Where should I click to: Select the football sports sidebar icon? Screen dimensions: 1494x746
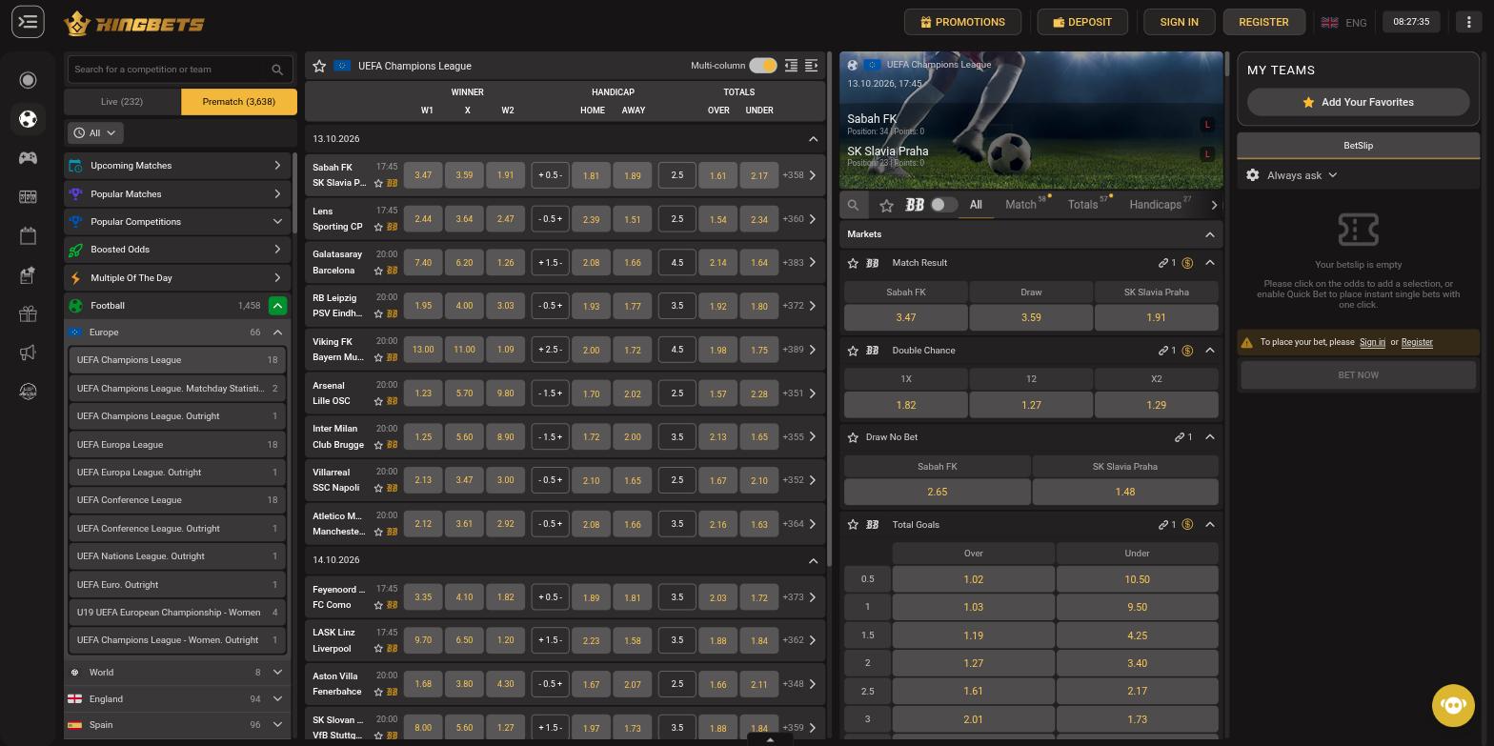tap(28, 119)
